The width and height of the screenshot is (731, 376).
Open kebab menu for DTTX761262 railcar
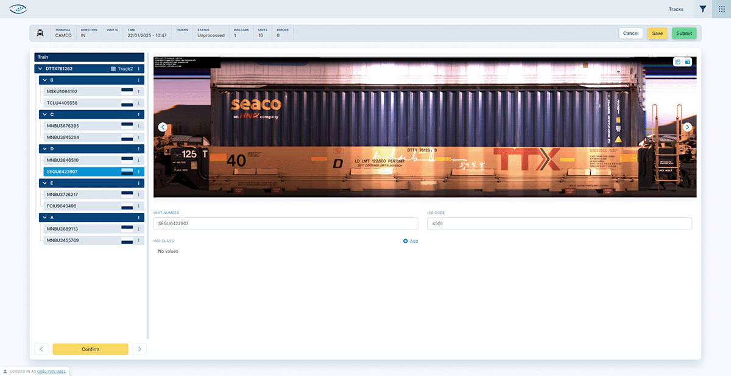tap(139, 69)
